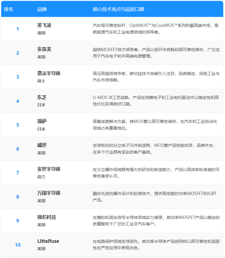Viewport: 225px width, 258px height.
Task: Open the 安森美 brand entry
Action: (x=44, y=49)
